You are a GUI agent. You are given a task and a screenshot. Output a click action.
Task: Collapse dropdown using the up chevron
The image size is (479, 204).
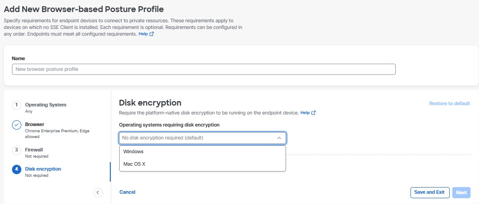(279, 138)
